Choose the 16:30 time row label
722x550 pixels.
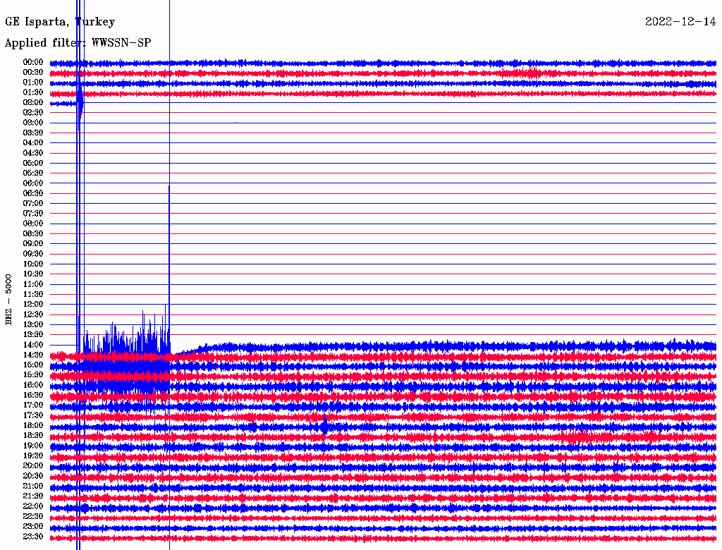33,395
